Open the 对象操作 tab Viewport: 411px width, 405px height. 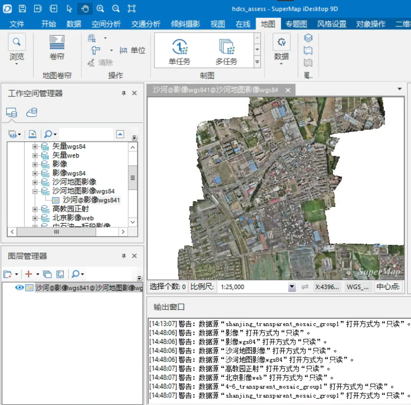click(x=371, y=24)
